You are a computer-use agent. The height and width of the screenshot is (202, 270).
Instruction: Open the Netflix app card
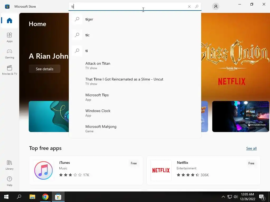pos(203,170)
